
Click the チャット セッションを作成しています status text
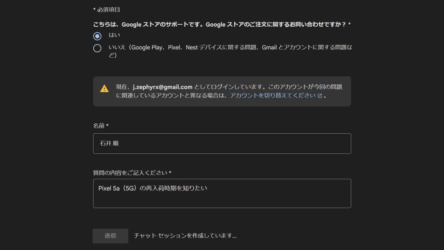[185, 236]
